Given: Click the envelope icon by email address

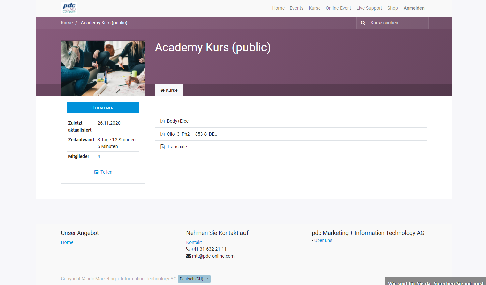Looking at the screenshot, I should pyautogui.click(x=188, y=256).
